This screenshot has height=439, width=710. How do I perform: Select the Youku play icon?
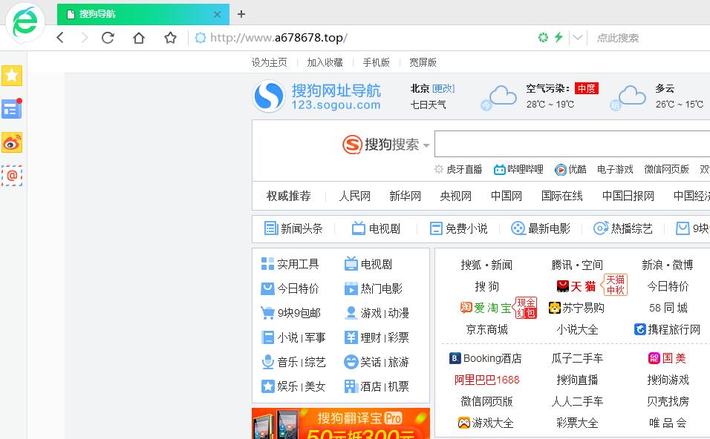click(x=559, y=169)
